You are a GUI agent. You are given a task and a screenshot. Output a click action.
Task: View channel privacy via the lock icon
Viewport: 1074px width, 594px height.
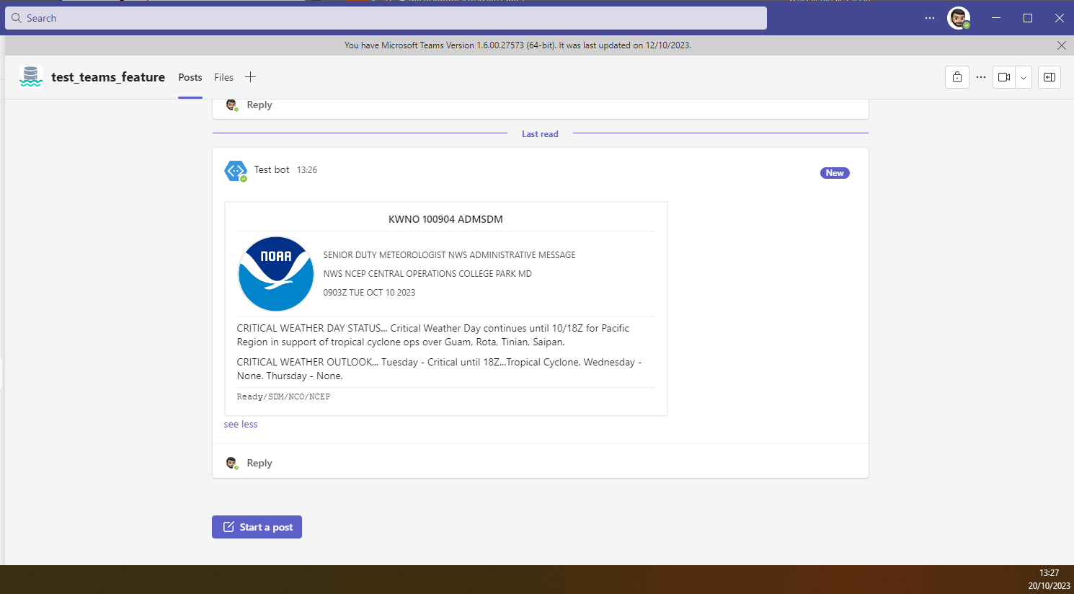(x=957, y=77)
